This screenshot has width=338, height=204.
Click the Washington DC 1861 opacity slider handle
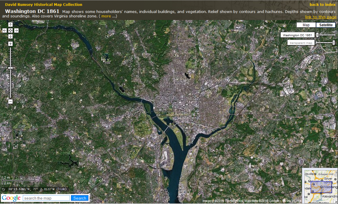click(x=317, y=35)
